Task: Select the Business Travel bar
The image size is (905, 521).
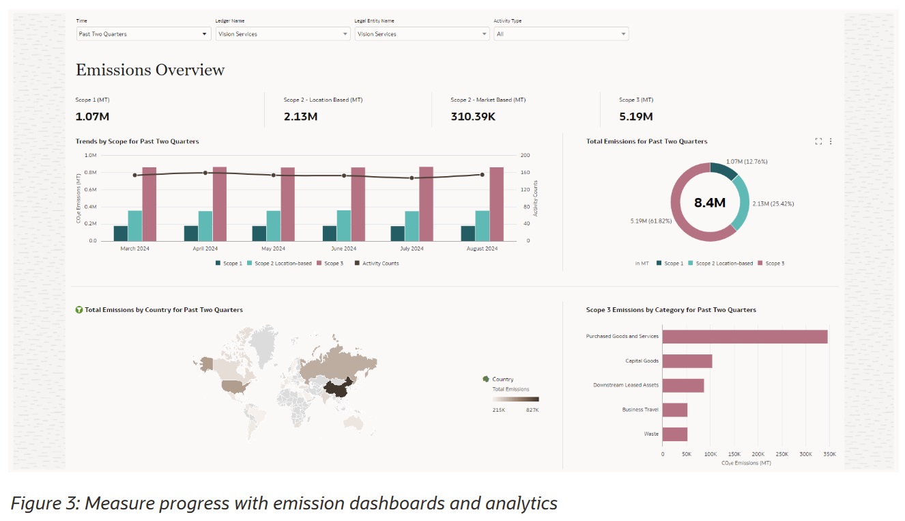Action: 675,410
